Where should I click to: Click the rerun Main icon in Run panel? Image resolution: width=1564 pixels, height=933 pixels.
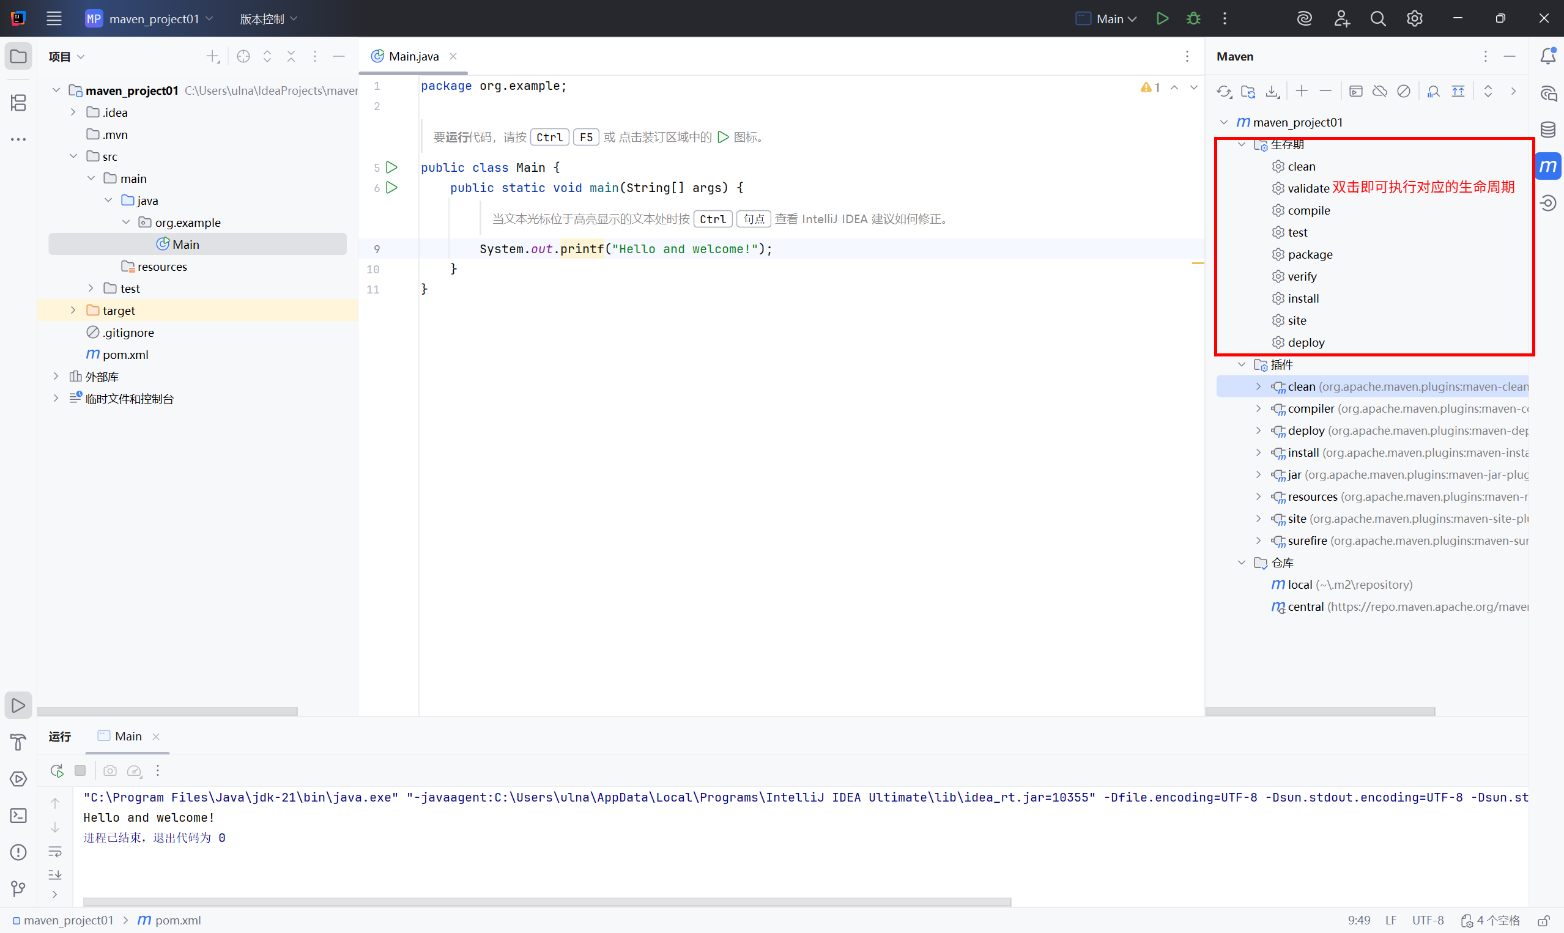click(57, 771)
